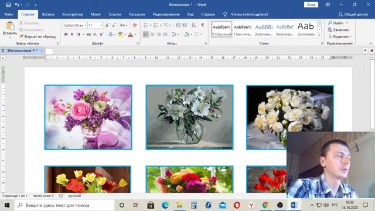The height and width of the screenshot is (211, 375).
Task: Select the pink roses bouquet image
Action: tap(88, 117)
